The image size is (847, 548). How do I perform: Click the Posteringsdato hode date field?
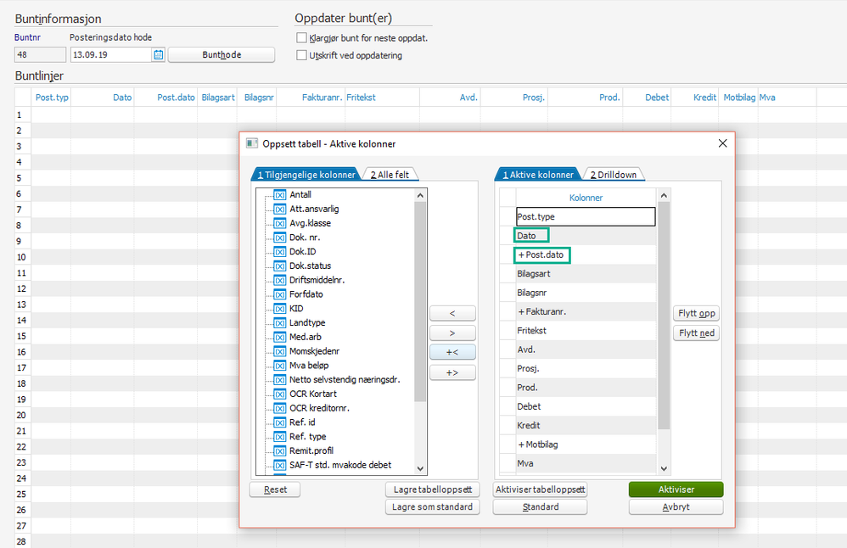(x=110, y=54)
